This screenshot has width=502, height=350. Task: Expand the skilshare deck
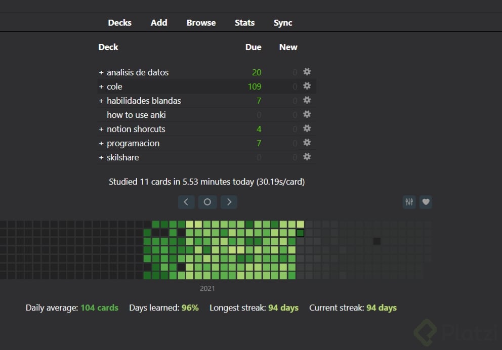point(101,157)
